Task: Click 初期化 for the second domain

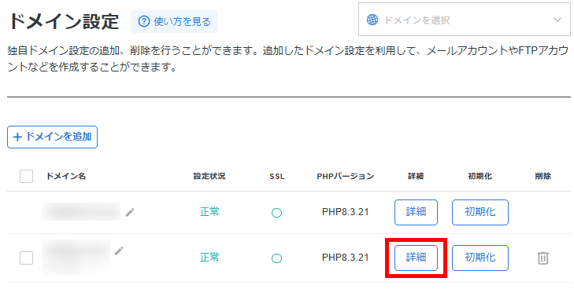Action: point(480,258)
